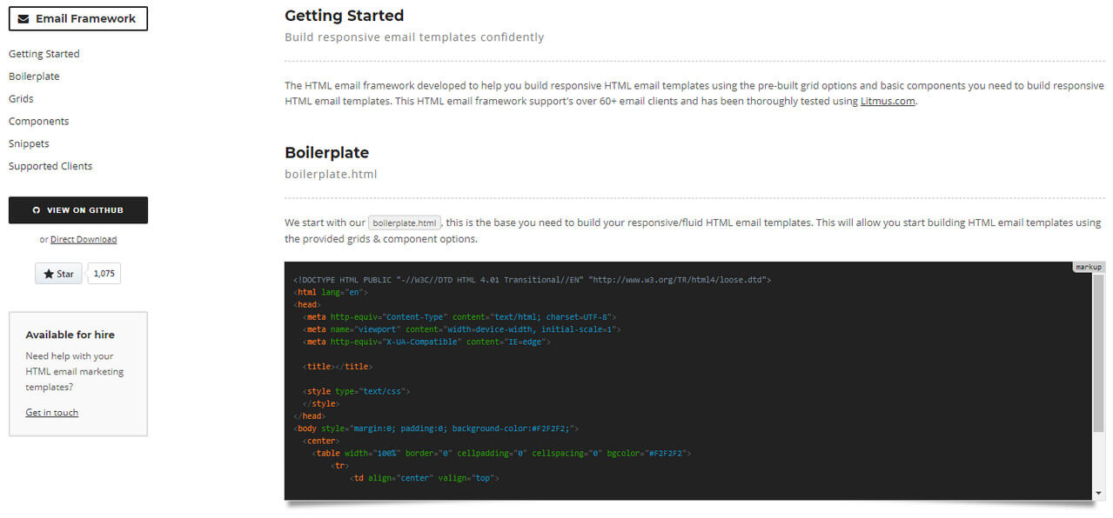This screenshot has height=518, width=1113.
Task: Follow the Get in touch link
Action: pos(52,413)
